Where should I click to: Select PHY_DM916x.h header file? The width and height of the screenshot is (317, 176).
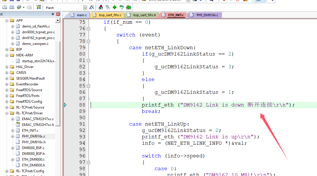point(34,142)
